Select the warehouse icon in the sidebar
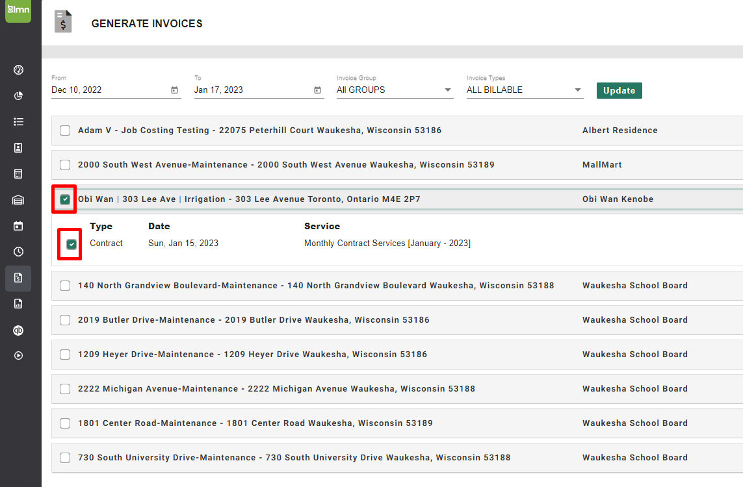 18,199
